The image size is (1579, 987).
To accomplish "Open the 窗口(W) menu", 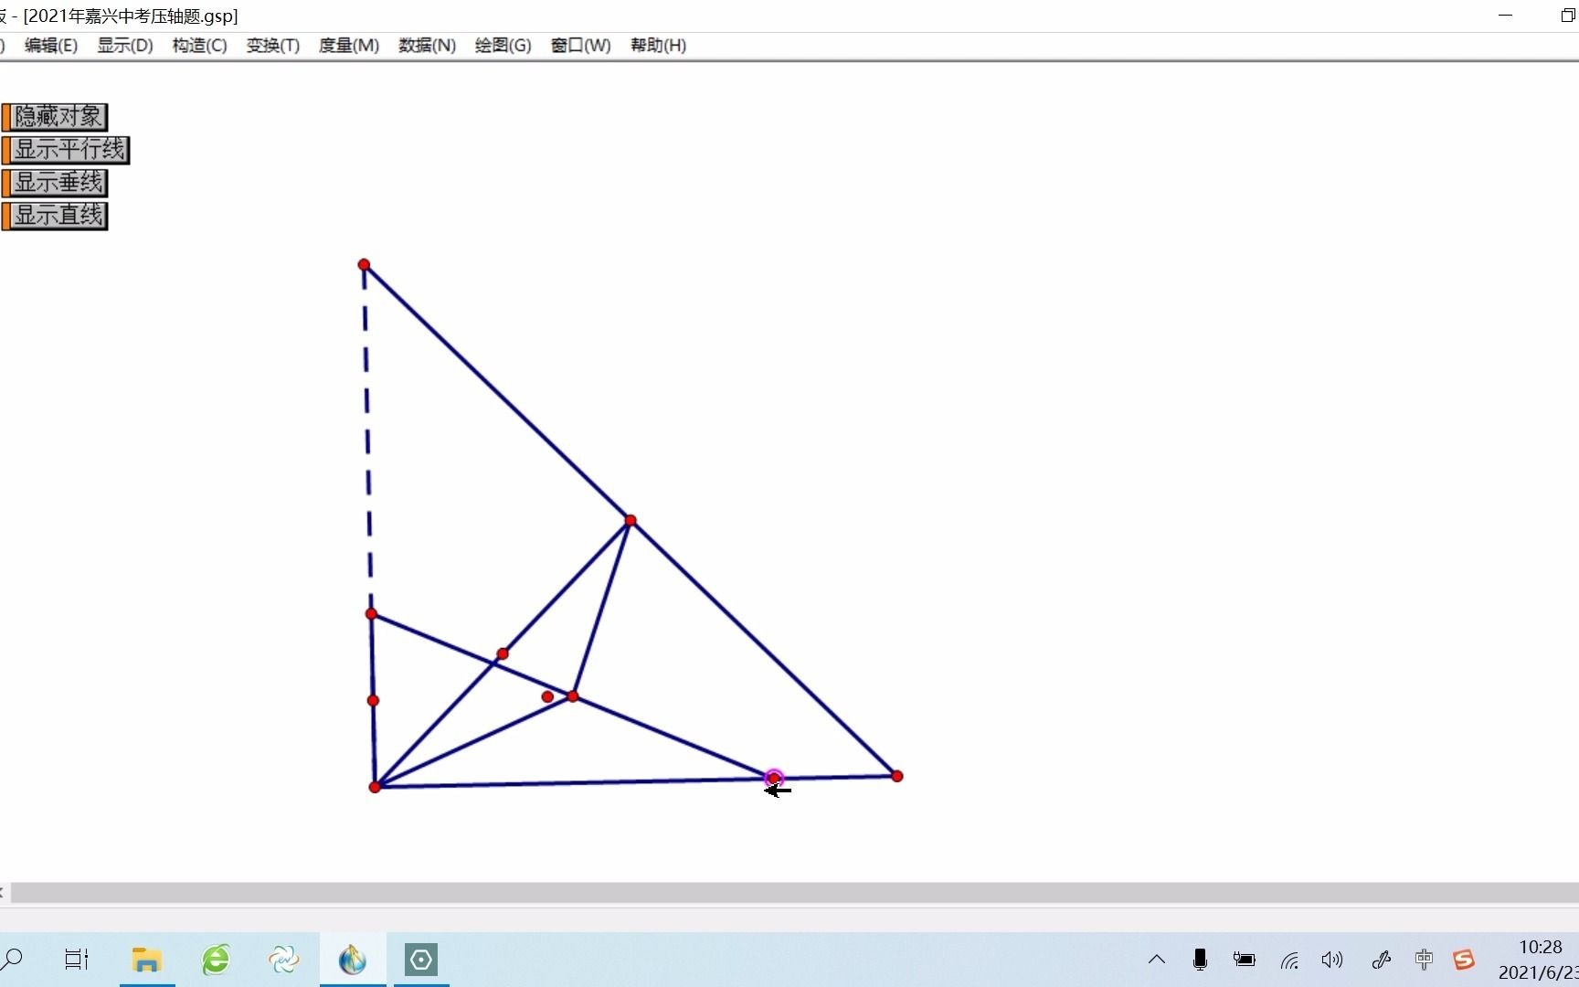I will point(580,45).
